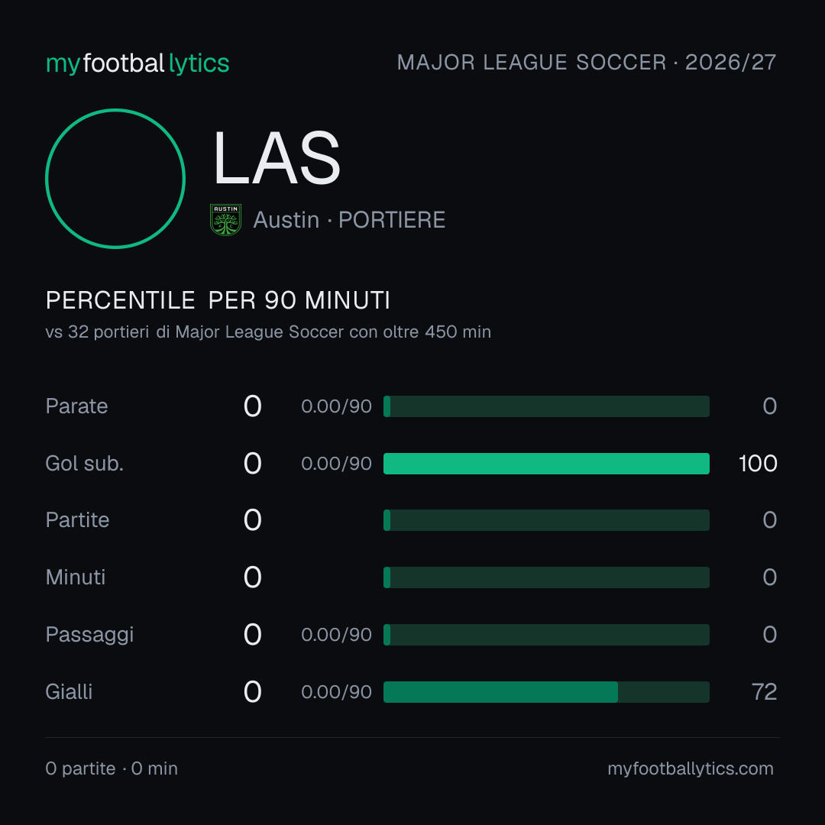
Task: Click the Austin · Portiere team text
Action: [349, 220]
